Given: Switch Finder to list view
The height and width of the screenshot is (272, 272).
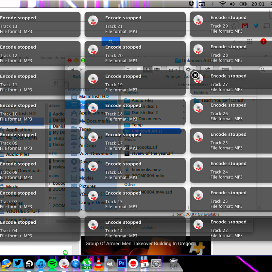Looking at the screenshot, I should [x=138, y=69].
